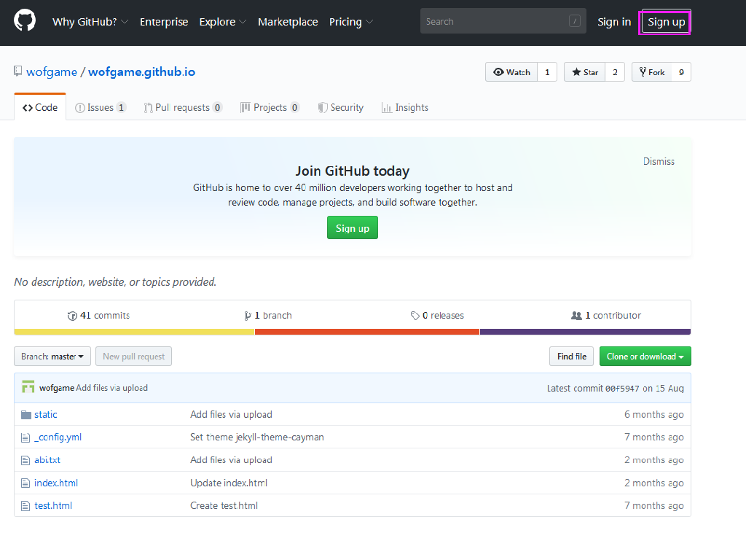
Task: Open the stargazers count 2
Action: (x=615, y=72)
